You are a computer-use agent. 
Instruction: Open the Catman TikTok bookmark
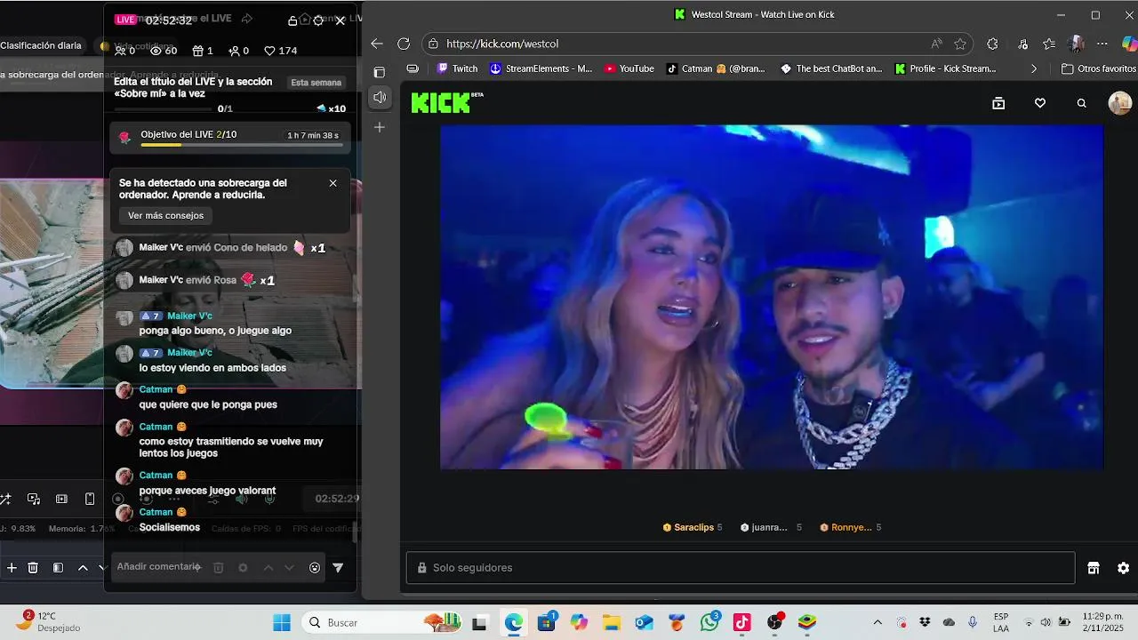[717, 68]
